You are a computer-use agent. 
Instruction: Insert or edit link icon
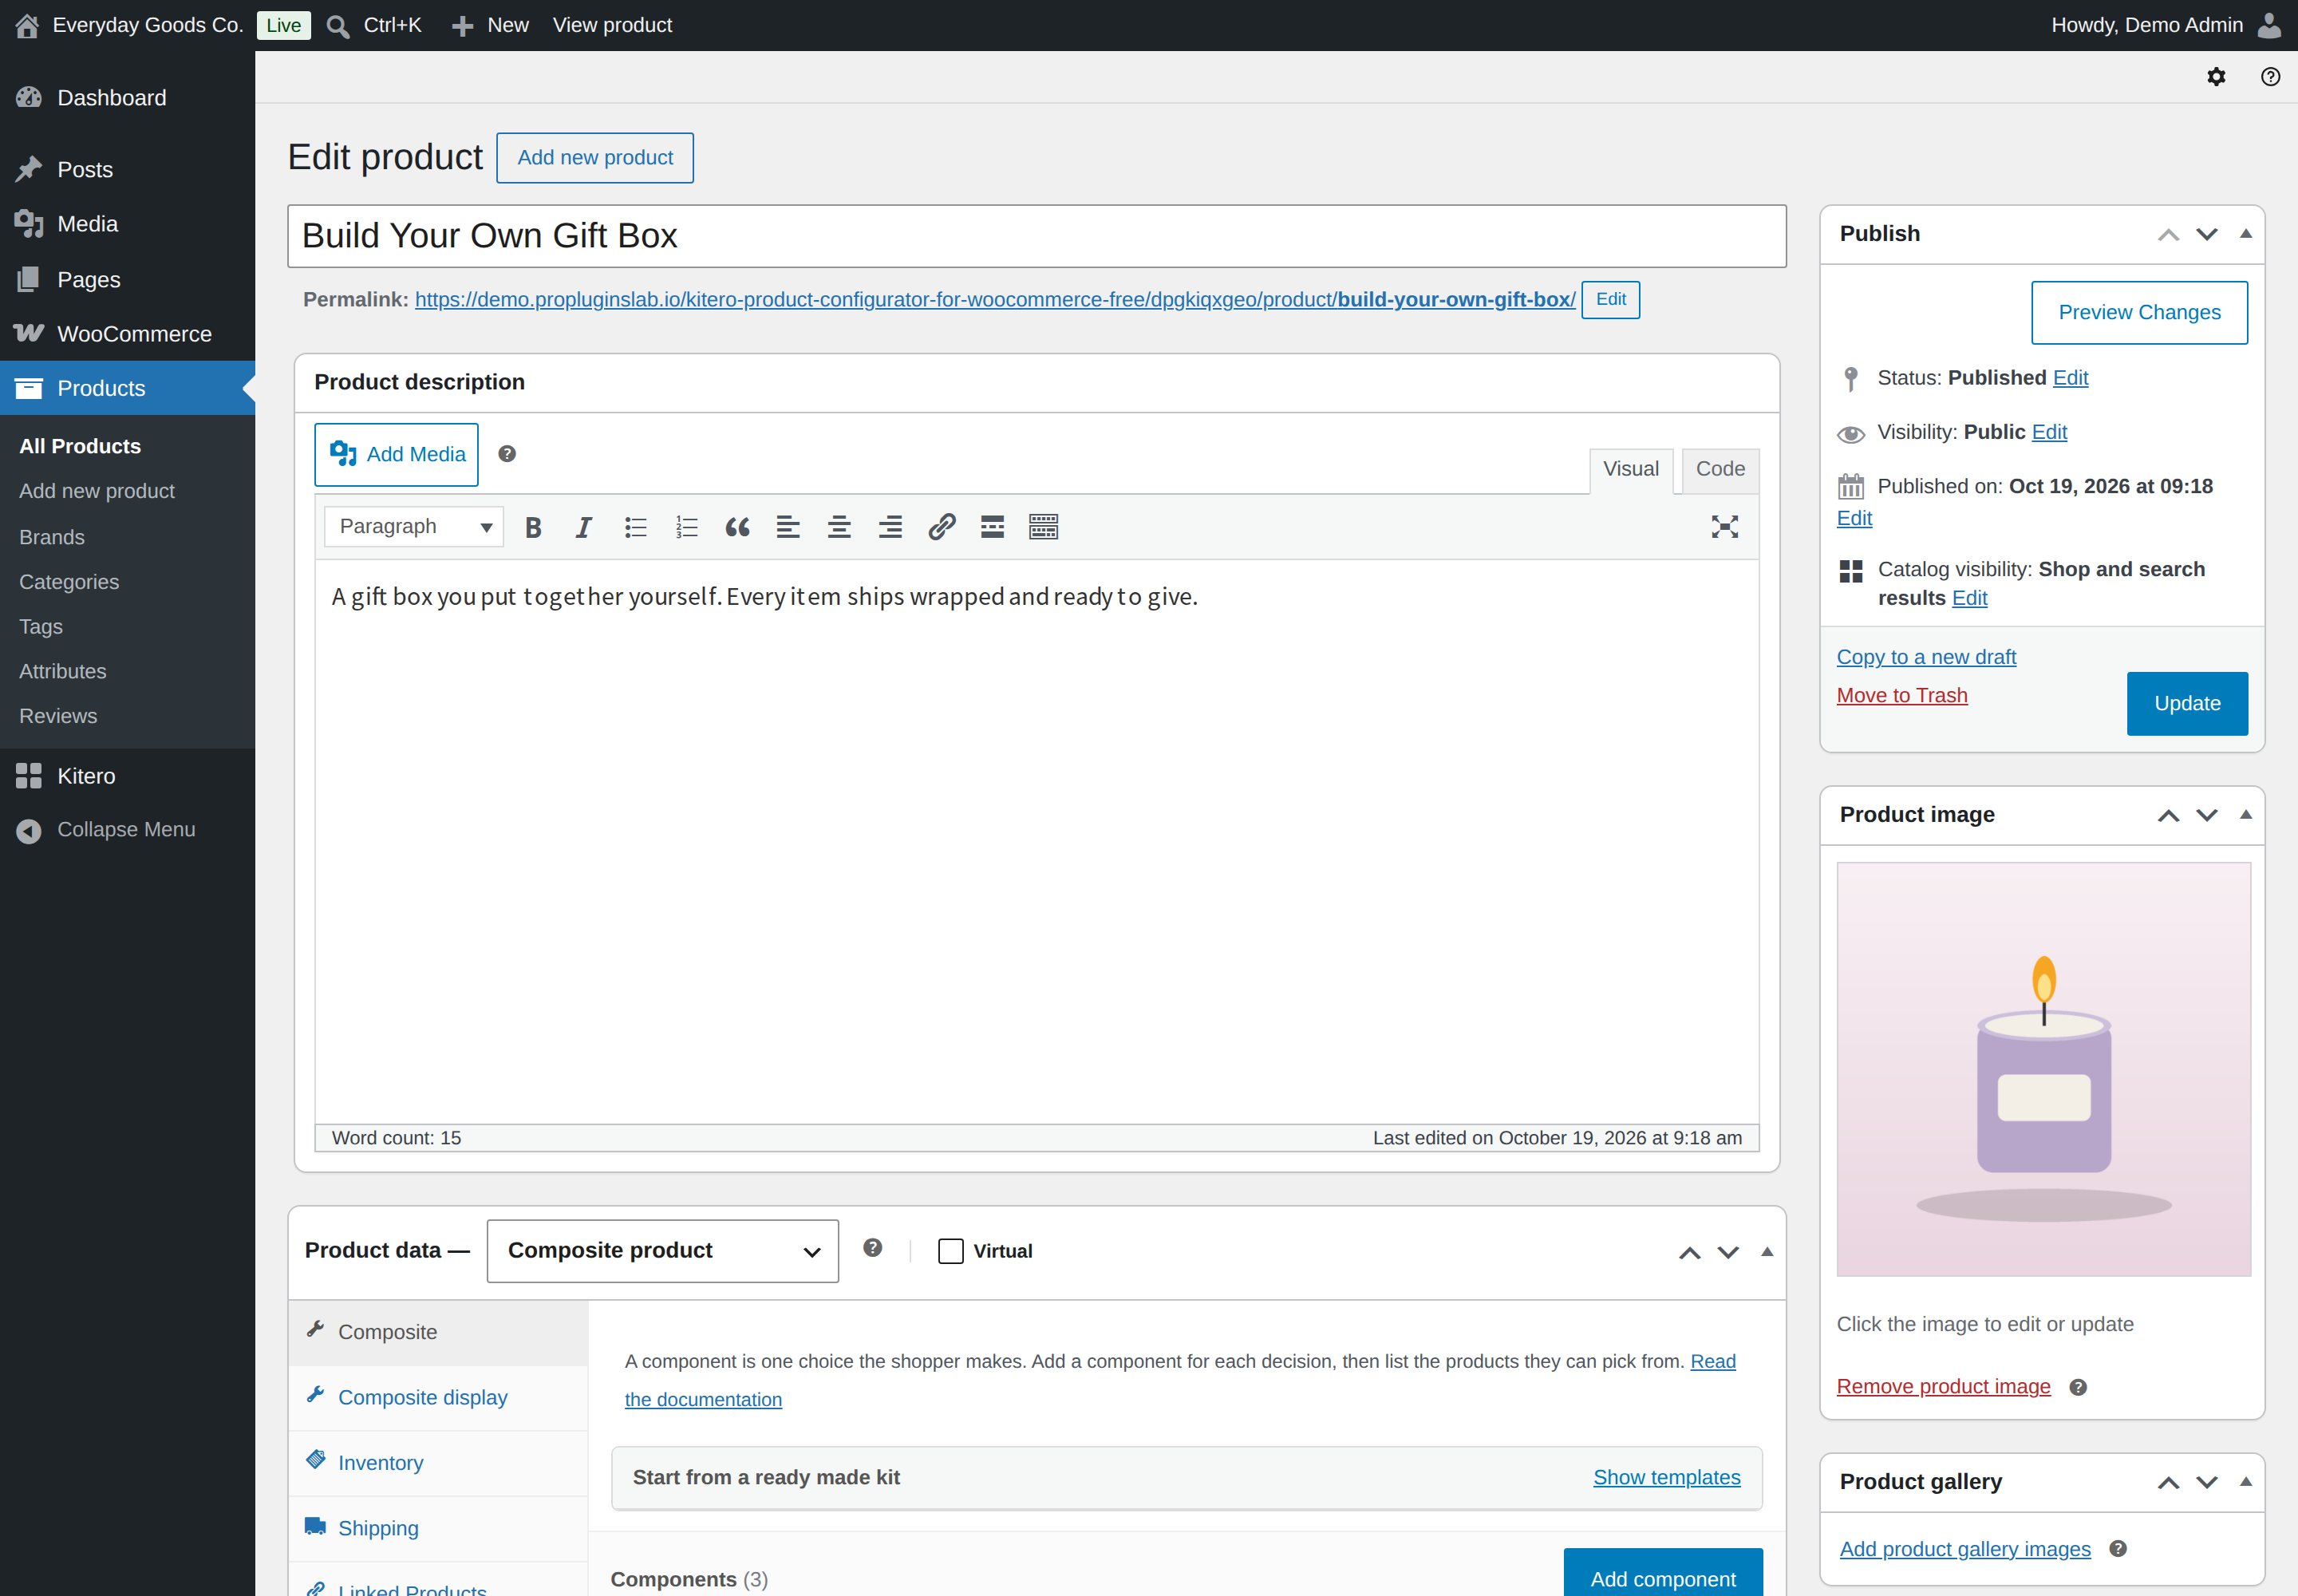tap(942, 527)
